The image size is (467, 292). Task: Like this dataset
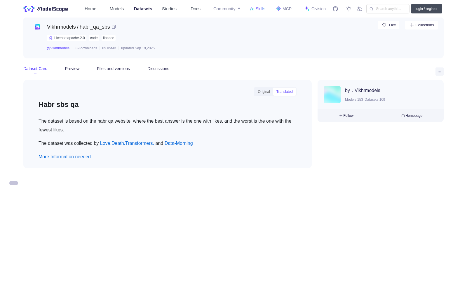(x=388, y=25)
